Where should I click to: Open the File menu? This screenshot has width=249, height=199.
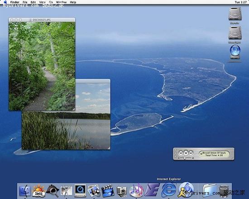click(x=25, y=2)
